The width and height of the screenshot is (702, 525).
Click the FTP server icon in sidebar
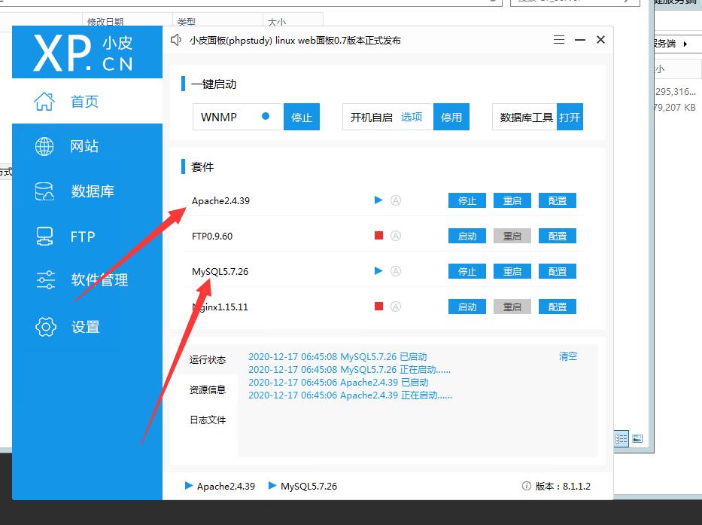(45, 237)
